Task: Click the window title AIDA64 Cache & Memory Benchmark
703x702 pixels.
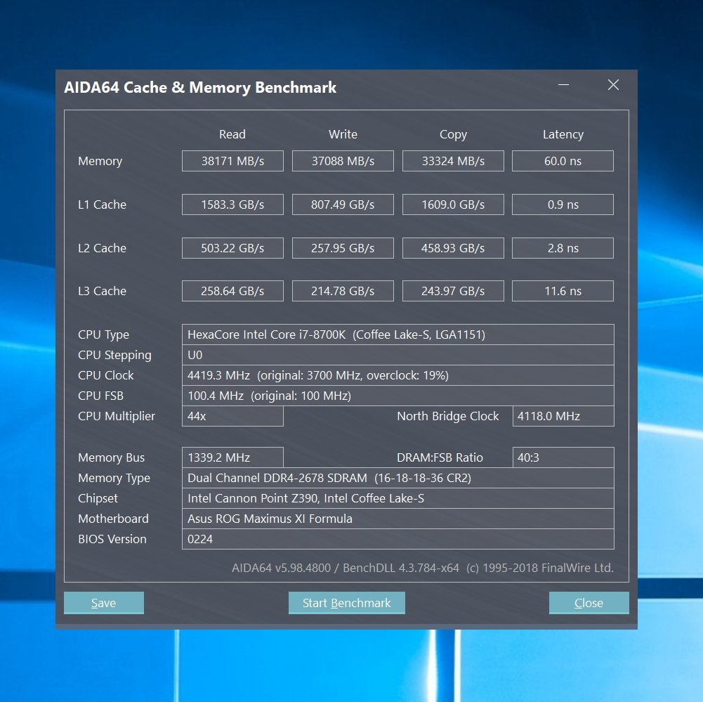Action: (200, 87)
